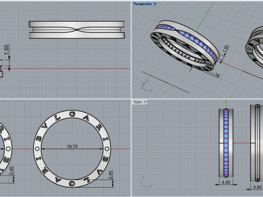Select the upper band of ring in Top view
263x197 pixels.
coord(77,24)
